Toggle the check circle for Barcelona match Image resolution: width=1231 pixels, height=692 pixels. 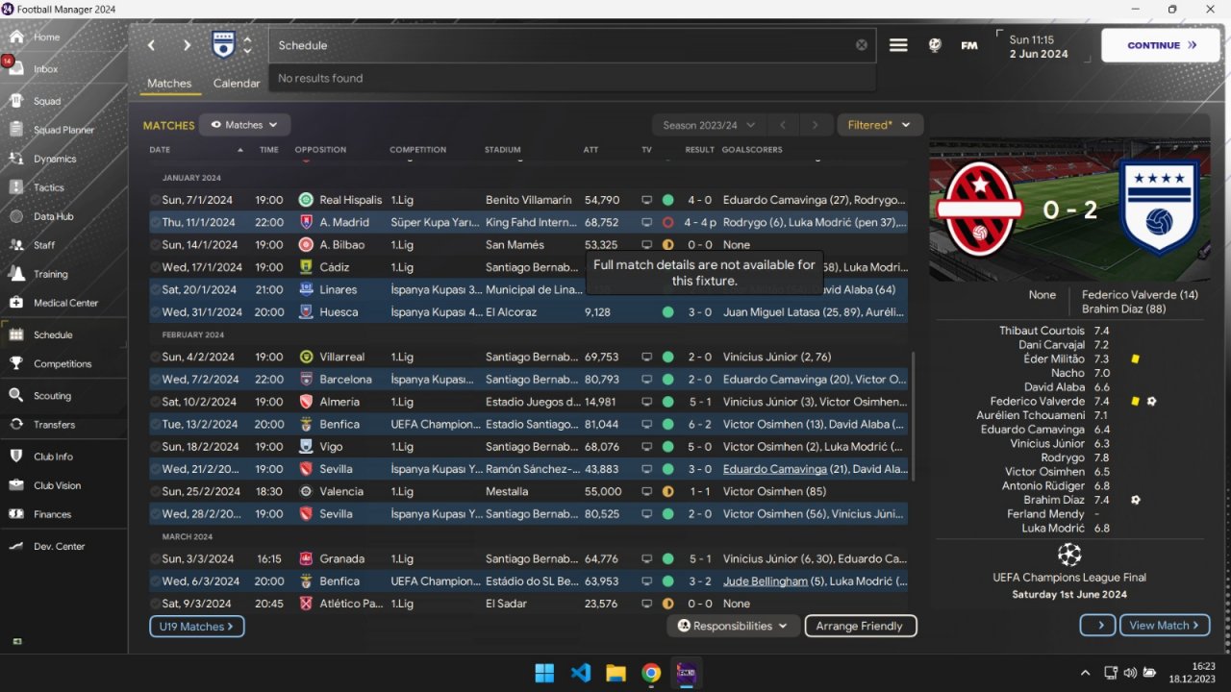(x=155, y=380)
